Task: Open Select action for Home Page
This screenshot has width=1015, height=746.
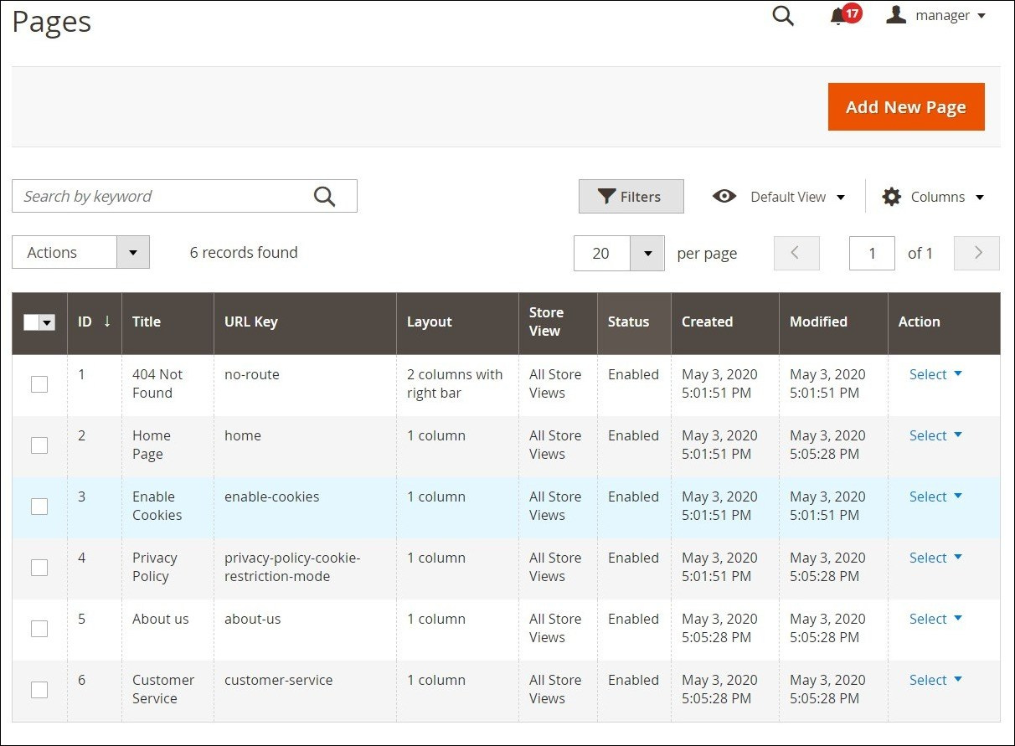Action: pyautogui.click(x=935, y=435)
